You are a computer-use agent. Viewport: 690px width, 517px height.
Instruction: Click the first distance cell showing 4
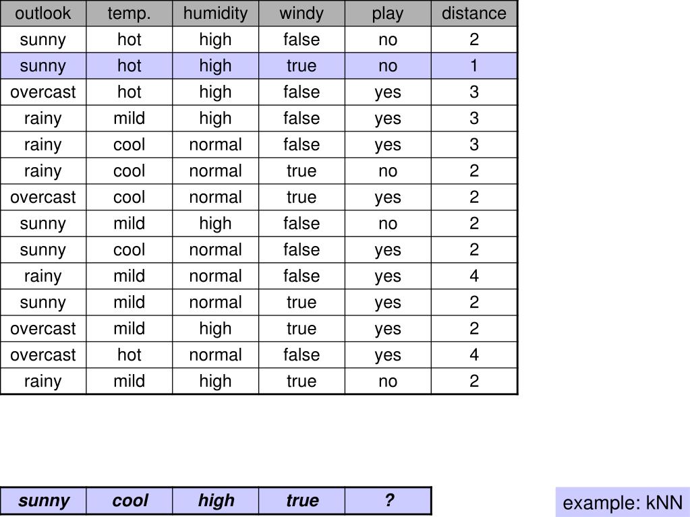point(474,276)
